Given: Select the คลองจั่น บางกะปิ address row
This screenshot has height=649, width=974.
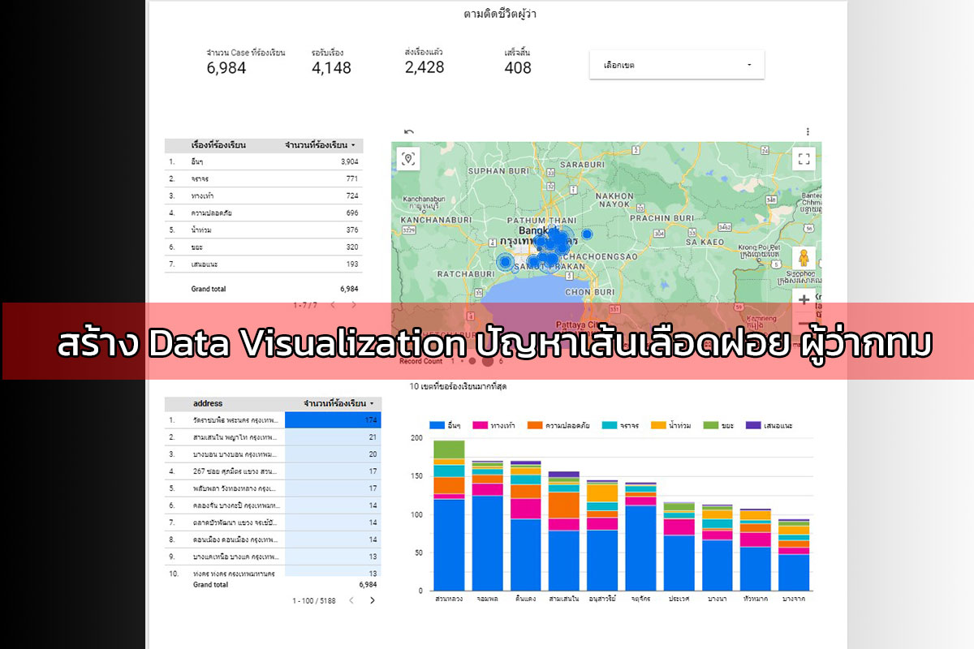Looking at the screenshot, I should [273, 505].
